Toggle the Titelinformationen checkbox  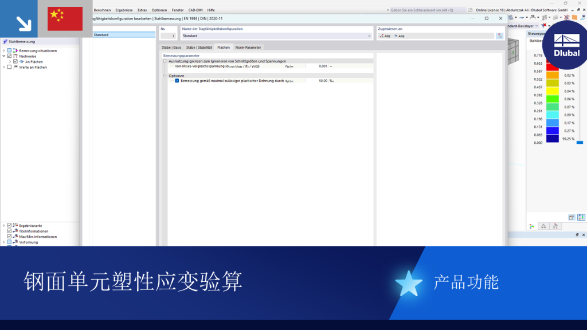coord(9,231)
